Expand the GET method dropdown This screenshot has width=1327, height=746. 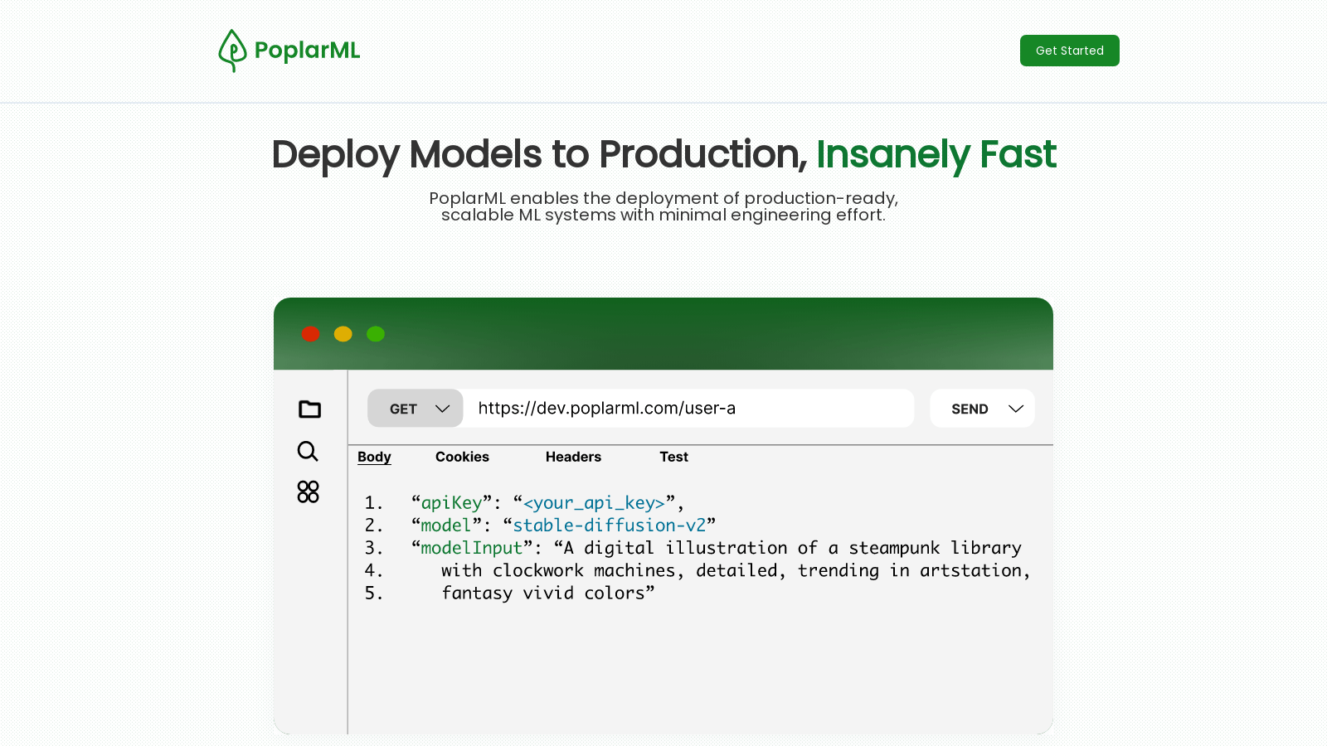click(x=415, y=409)
